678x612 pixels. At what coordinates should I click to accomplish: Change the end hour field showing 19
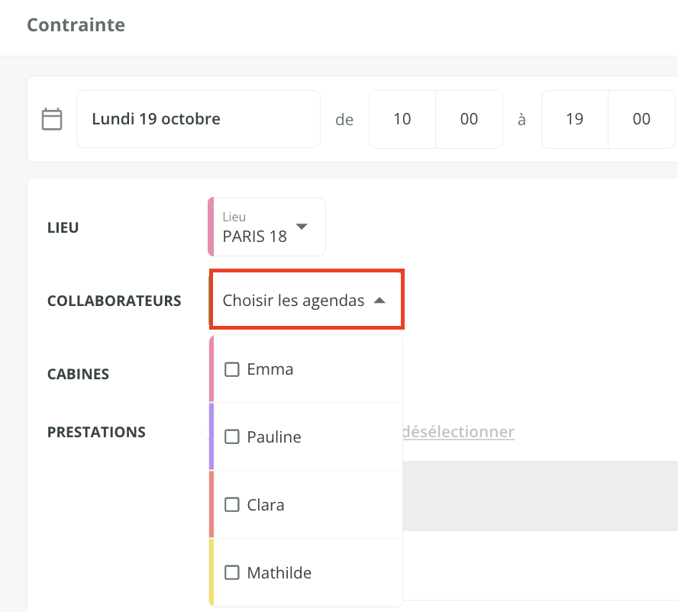click(575, 119)
